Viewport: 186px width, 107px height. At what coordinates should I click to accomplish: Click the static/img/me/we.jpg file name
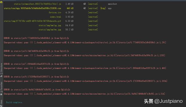pyautogui.click(x=50, y=30)
